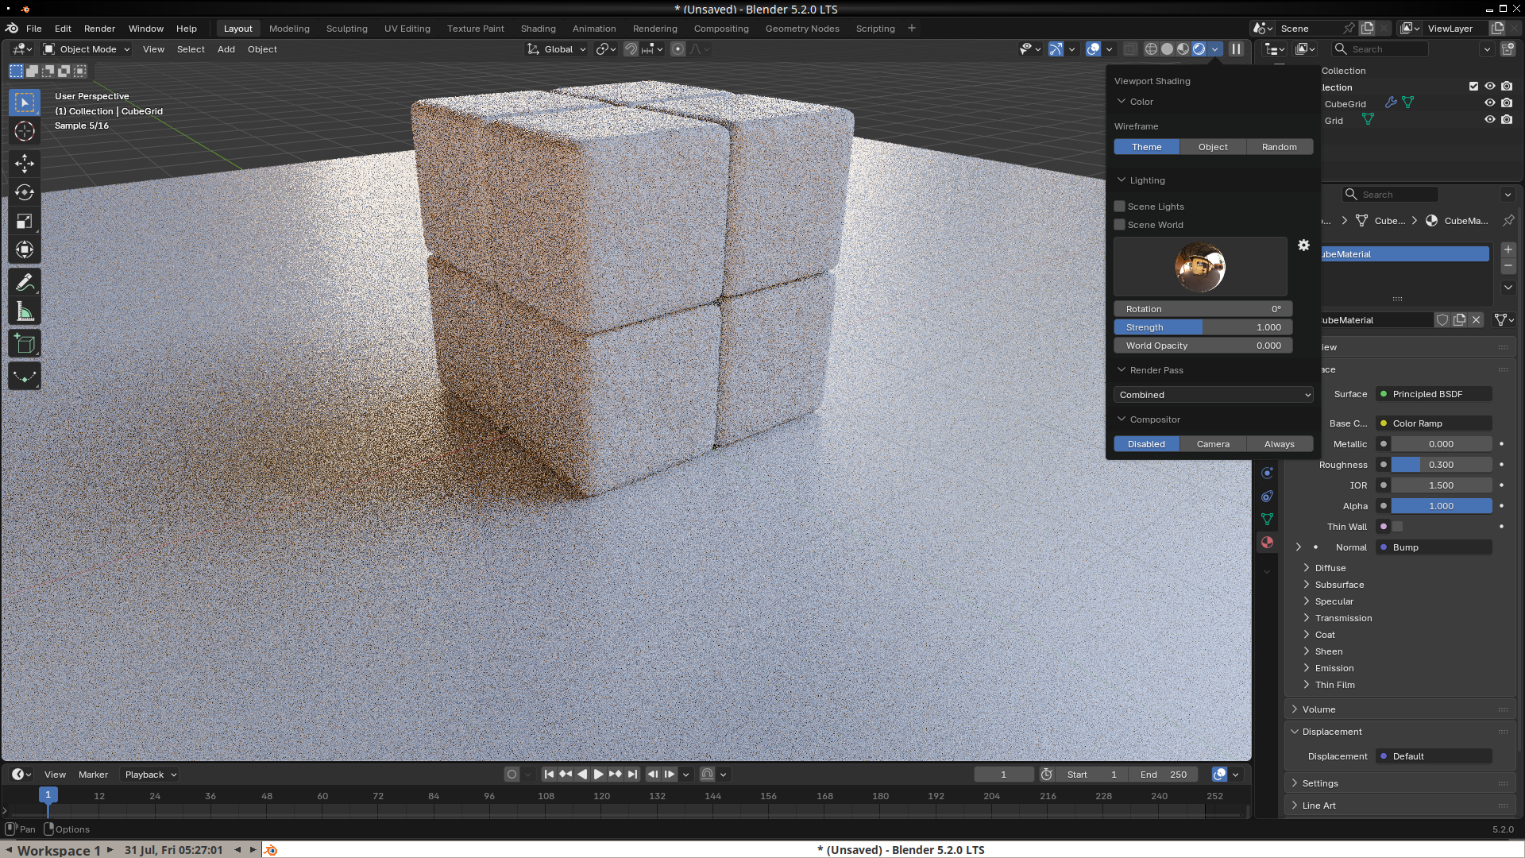Open the Object Mode dropdown
This screenshot has height=858, width=1525.
point(87,49)
